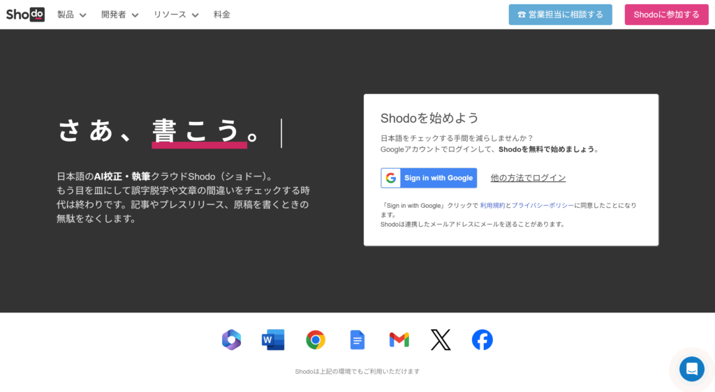The image size is (715, 392).
Task: Open the リソース dropdown menu
Action: click(x=175, y=15)
